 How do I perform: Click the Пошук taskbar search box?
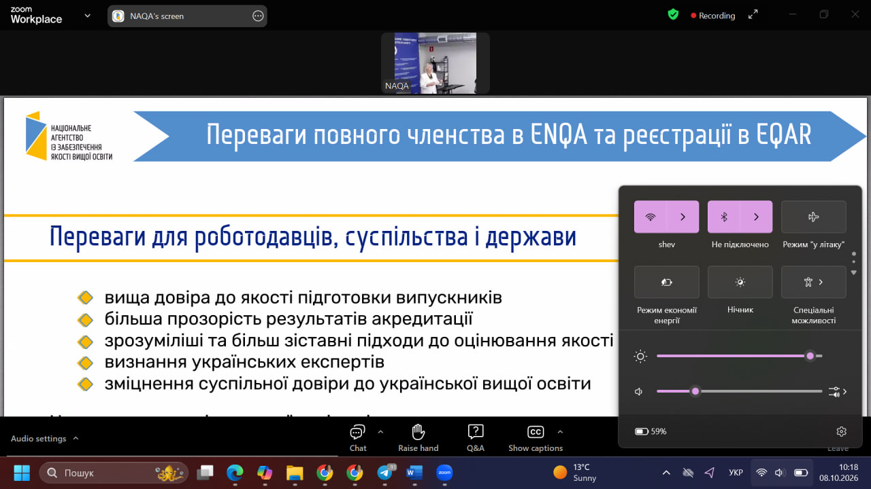click(x=114, y=472)
